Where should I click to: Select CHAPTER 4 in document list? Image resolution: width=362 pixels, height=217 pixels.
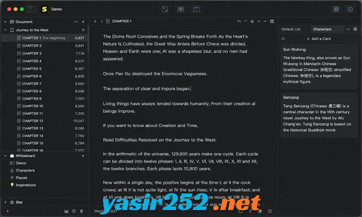click(x=44, y=61)
